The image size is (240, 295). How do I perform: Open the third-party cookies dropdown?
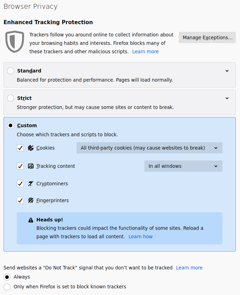pos(149,148)
